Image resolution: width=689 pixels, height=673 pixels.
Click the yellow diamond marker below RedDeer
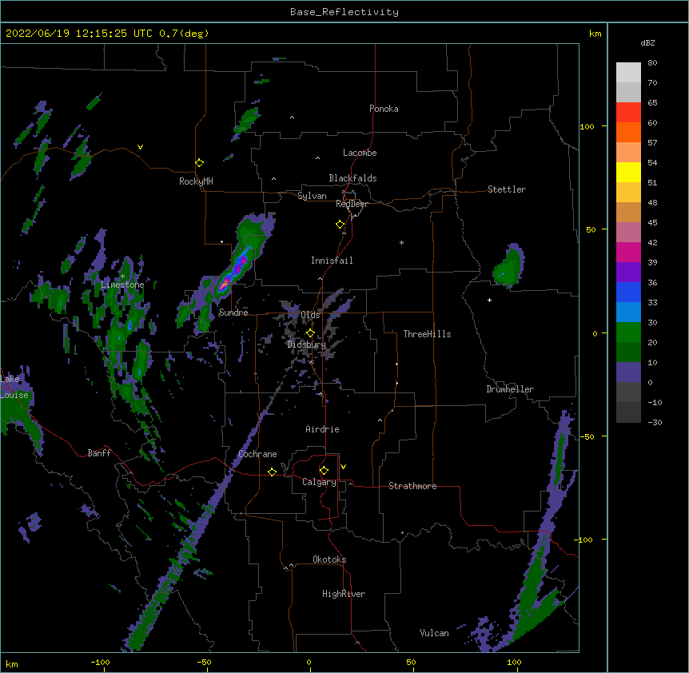340,225
